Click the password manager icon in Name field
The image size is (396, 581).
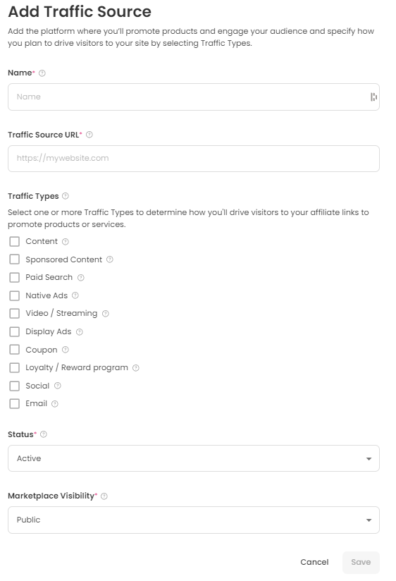(x=373, y=97)
